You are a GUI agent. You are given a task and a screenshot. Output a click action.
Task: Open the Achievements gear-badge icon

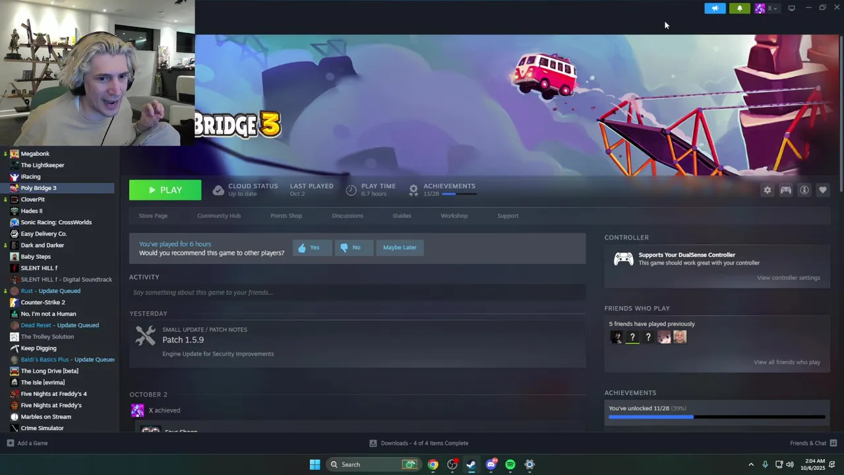point(413,191)
